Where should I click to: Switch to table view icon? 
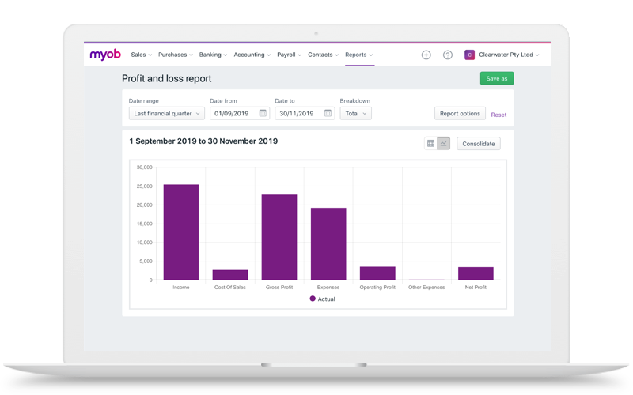tap(430, 144)
